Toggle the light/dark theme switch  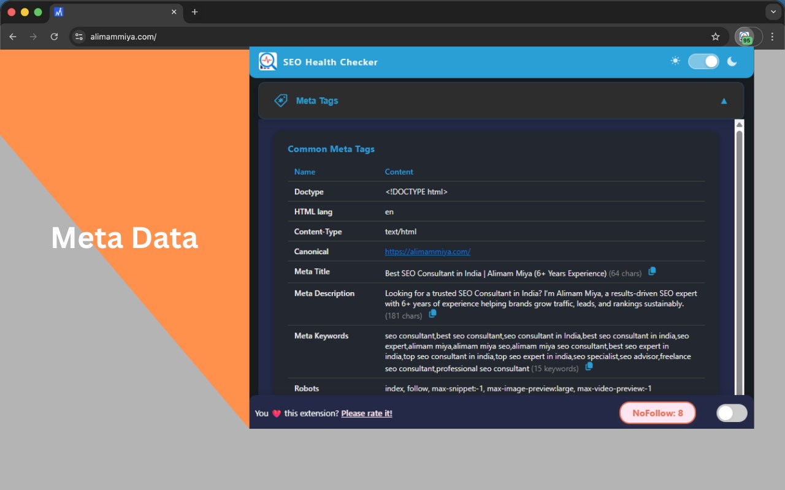pyautogui.click(x=703, y=61)
